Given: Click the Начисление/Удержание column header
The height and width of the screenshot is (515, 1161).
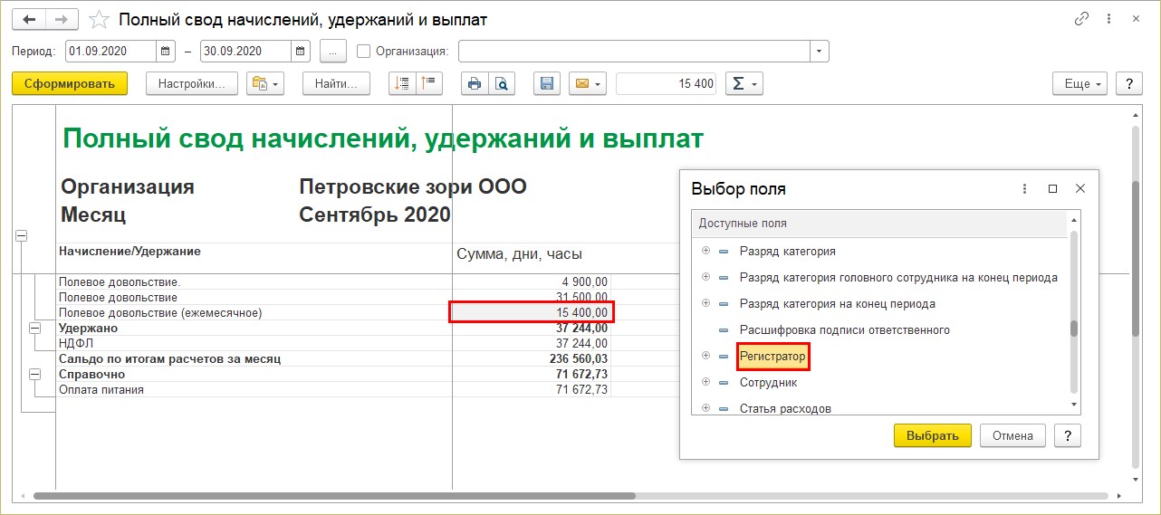Looking at the screenshot, I should 130,251.
